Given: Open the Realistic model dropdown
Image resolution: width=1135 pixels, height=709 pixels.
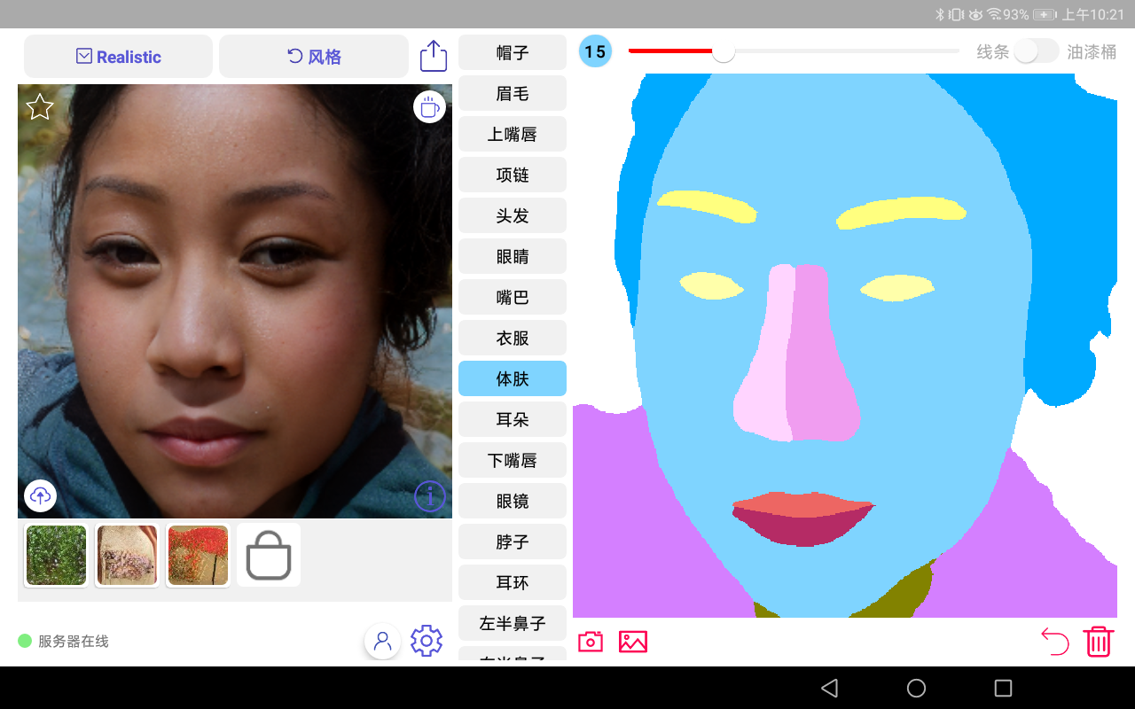Looking at the screenshot, I should point(119,57).
